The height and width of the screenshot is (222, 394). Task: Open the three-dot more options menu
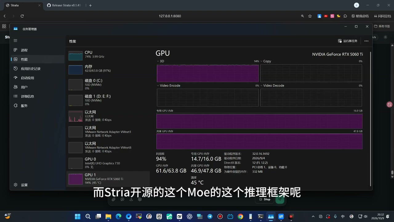pyautogui.click(x=366, y=41)
